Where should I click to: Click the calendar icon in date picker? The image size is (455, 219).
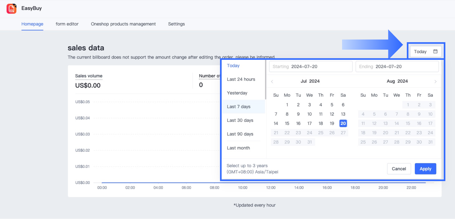click(435, 51)
